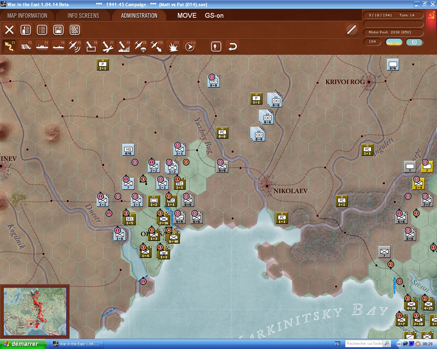Open the game preferences icon with figure and lines
Image resolution: width=437 pixels, height=349 pixels.
(26, 30)
